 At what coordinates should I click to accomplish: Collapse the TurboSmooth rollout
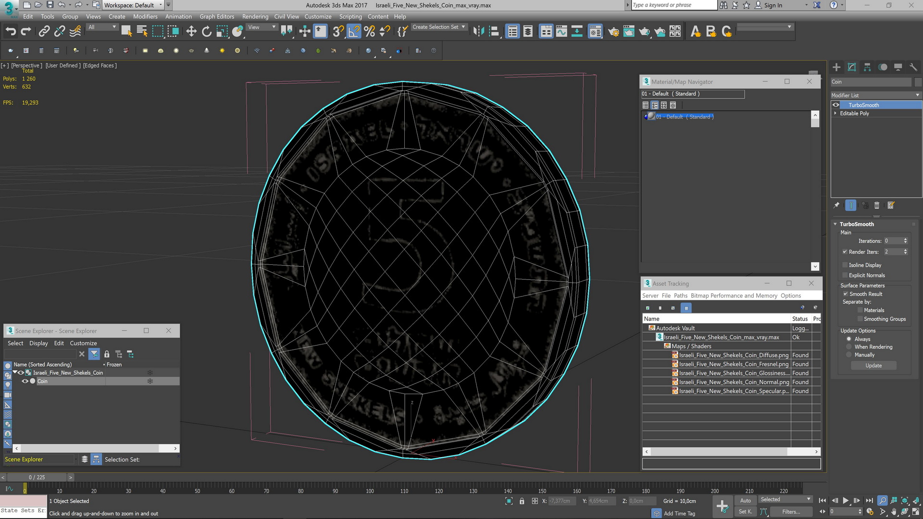click(836, 224)
